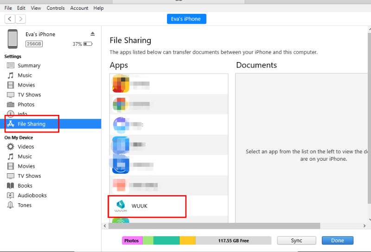This screenshot has width=371, height=252.
Task: Click the 117.55 GB Free storage area
Action: [x=233, y=240]
